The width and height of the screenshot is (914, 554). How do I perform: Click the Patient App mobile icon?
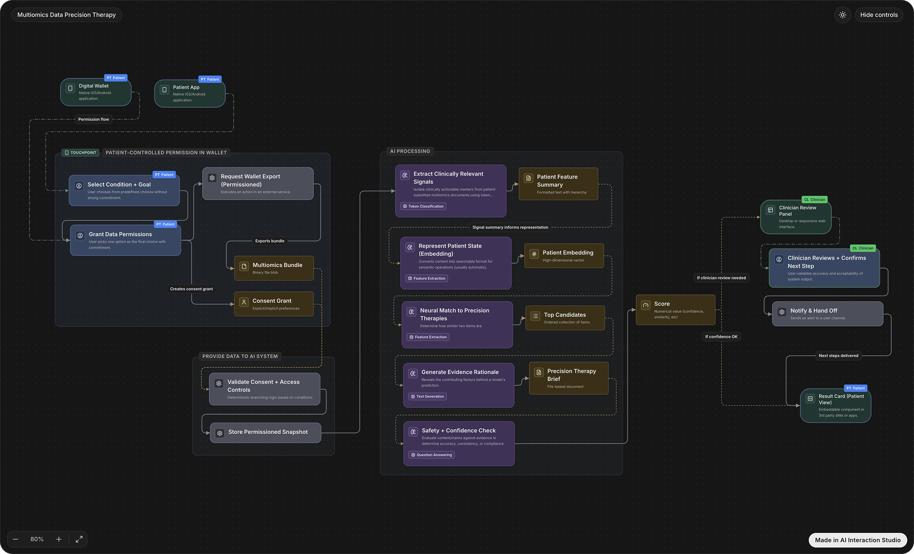pos(165,89)
